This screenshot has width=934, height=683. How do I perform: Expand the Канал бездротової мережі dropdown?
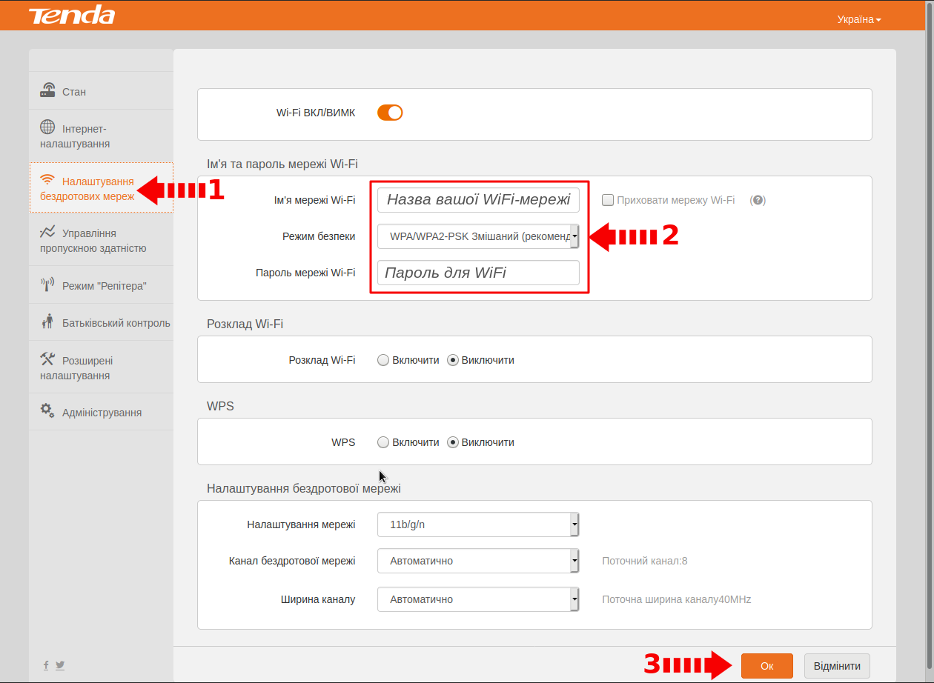coord(478,561)
